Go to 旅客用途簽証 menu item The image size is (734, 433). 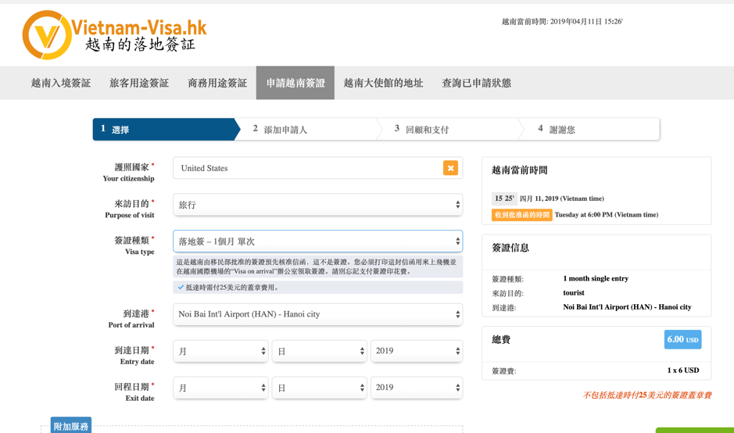click(x=139, y=83)
